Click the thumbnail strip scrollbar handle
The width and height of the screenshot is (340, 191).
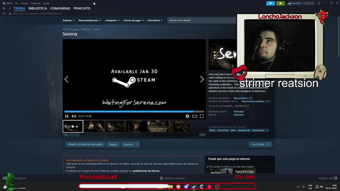(x=75, y=135)
